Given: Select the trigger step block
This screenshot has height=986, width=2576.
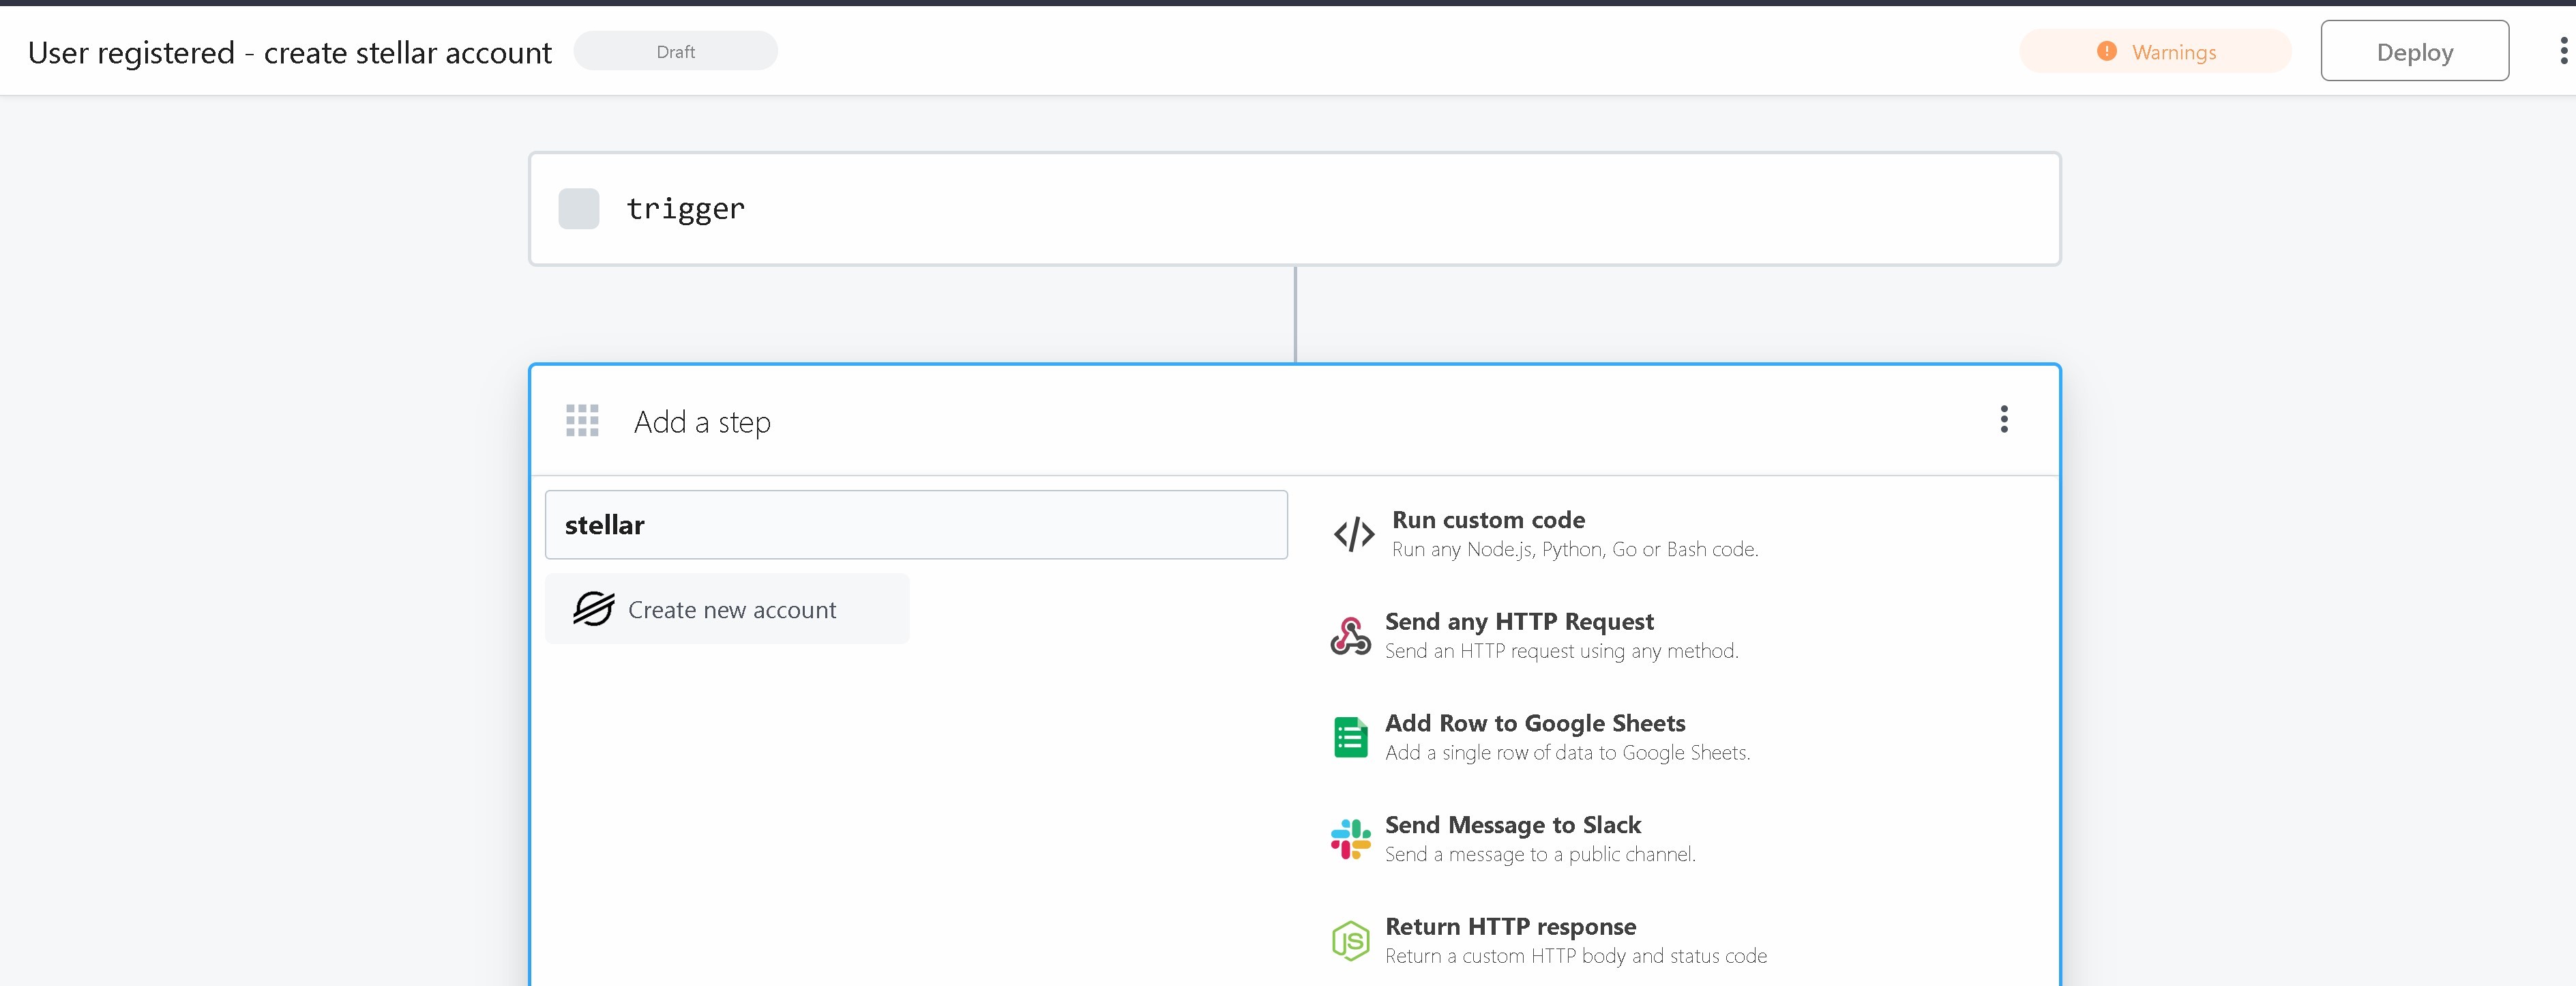Looking at the screenshot, I should (x=1294, y=209).
